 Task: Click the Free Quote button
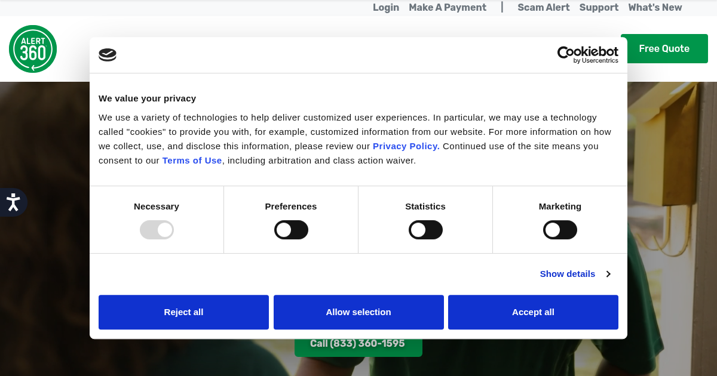[664, 49]
